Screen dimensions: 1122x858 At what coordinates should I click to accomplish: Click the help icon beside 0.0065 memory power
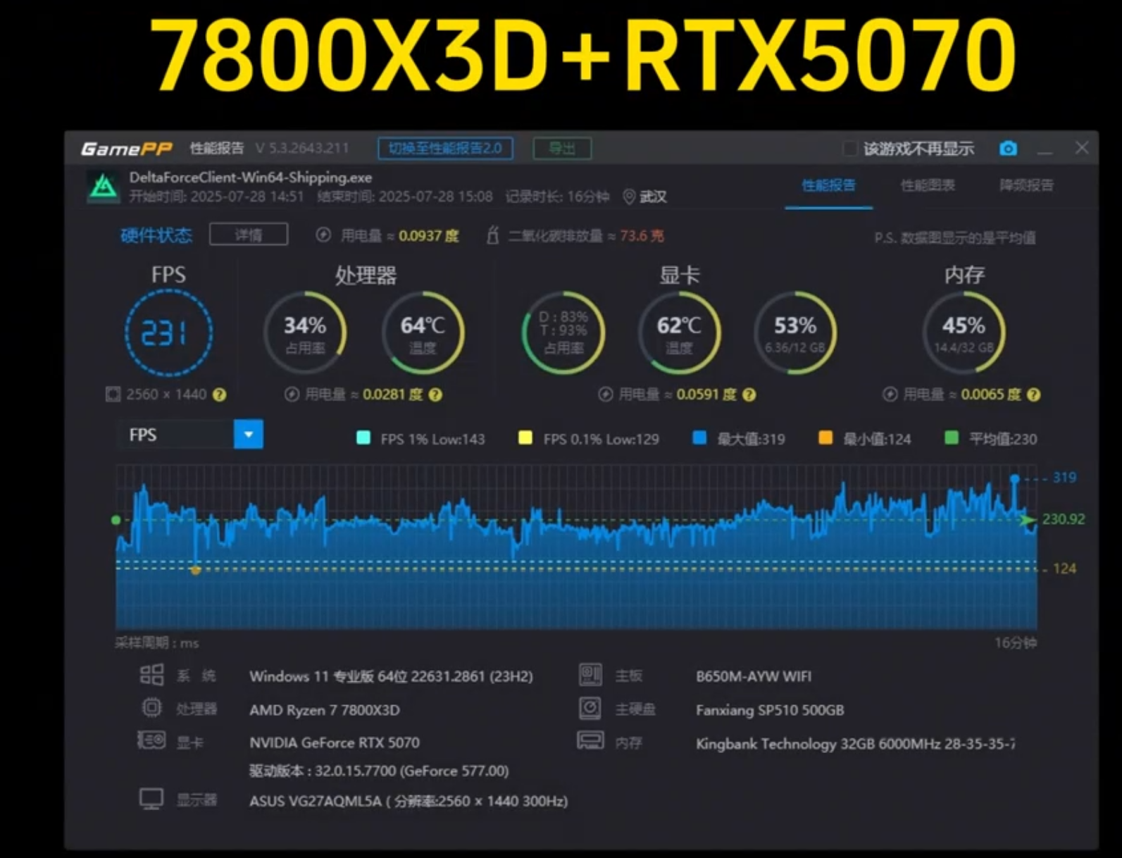click(1033, 394)
